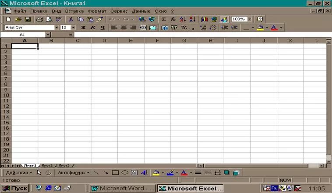This screenshot has width=332, height=193.
Task: Open the Действия drawing menu
Action: (19, 173)
